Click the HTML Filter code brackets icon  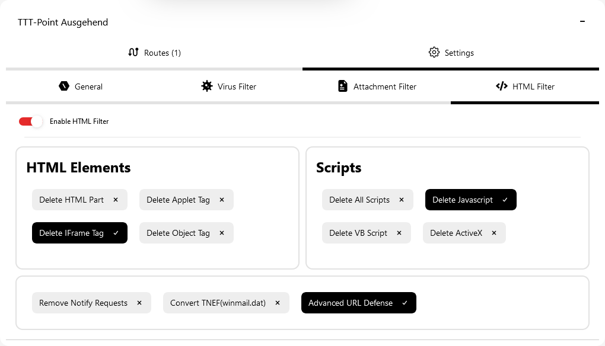coord(501,86)
